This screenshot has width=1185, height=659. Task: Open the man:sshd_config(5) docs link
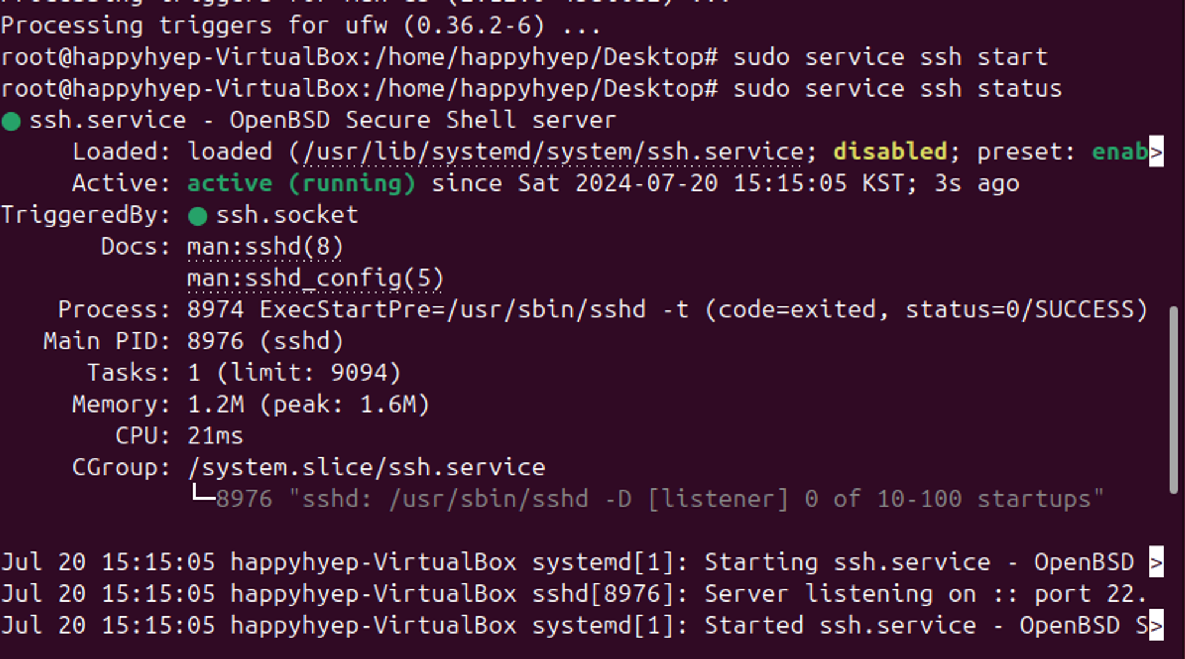[x=315, y=278]
